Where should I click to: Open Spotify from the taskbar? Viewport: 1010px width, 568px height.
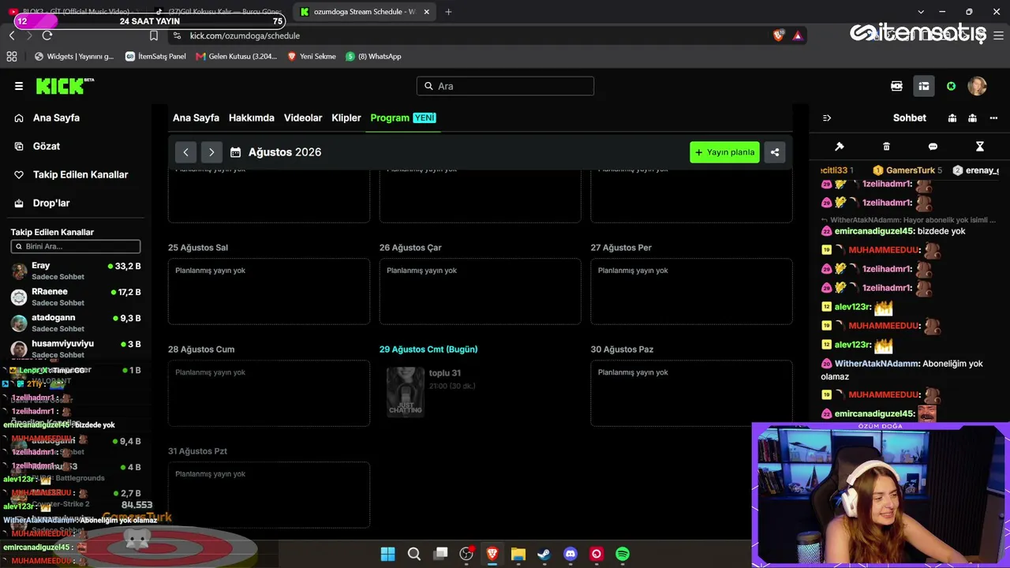[623, 554]
